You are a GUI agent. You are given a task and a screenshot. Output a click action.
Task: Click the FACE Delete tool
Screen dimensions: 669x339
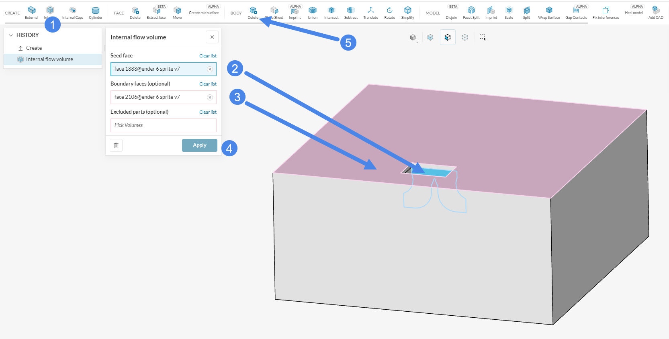coord(135,12)
